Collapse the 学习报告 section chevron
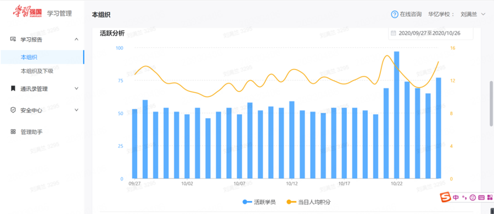The image size is (494, 214). click(76, 39)
